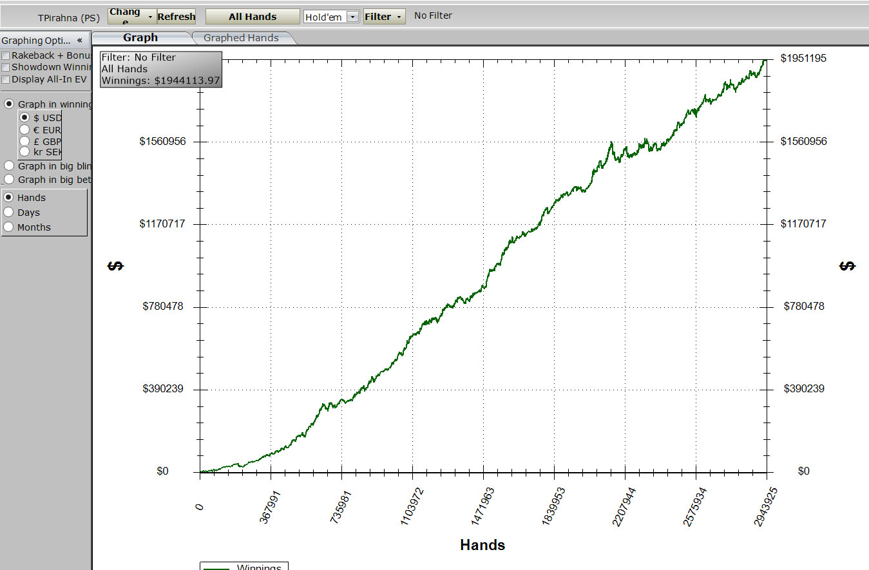Expand the Hold'em game type combo box
Image resolution: width=869 pixels, height=570 pixels.
click(x=352, y=17)
